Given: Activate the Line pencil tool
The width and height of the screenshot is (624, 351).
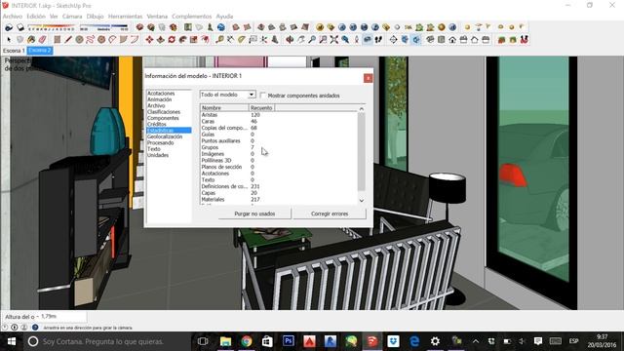Looking at the screenshot, I should 68,39.
